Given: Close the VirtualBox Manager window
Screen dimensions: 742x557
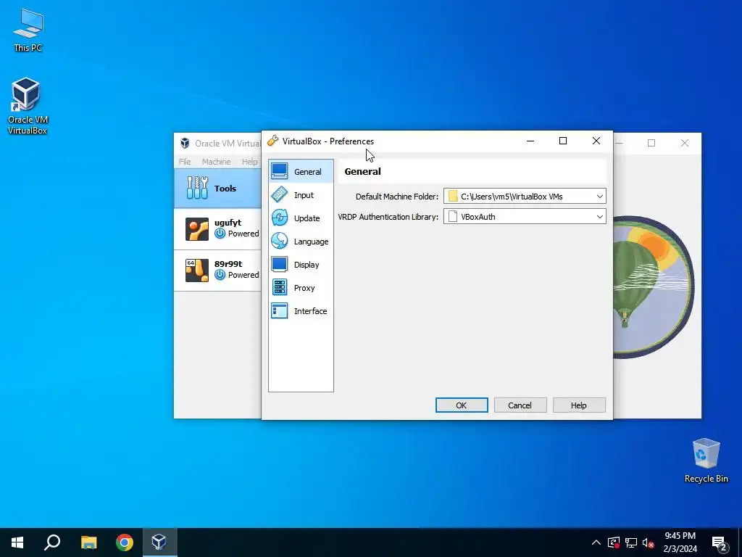Looking at the screenshot, I should pos(685,143).
